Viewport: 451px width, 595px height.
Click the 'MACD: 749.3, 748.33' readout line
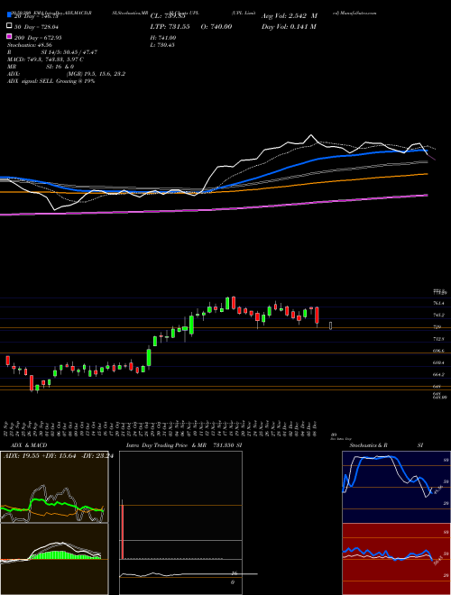click(46, 59)
